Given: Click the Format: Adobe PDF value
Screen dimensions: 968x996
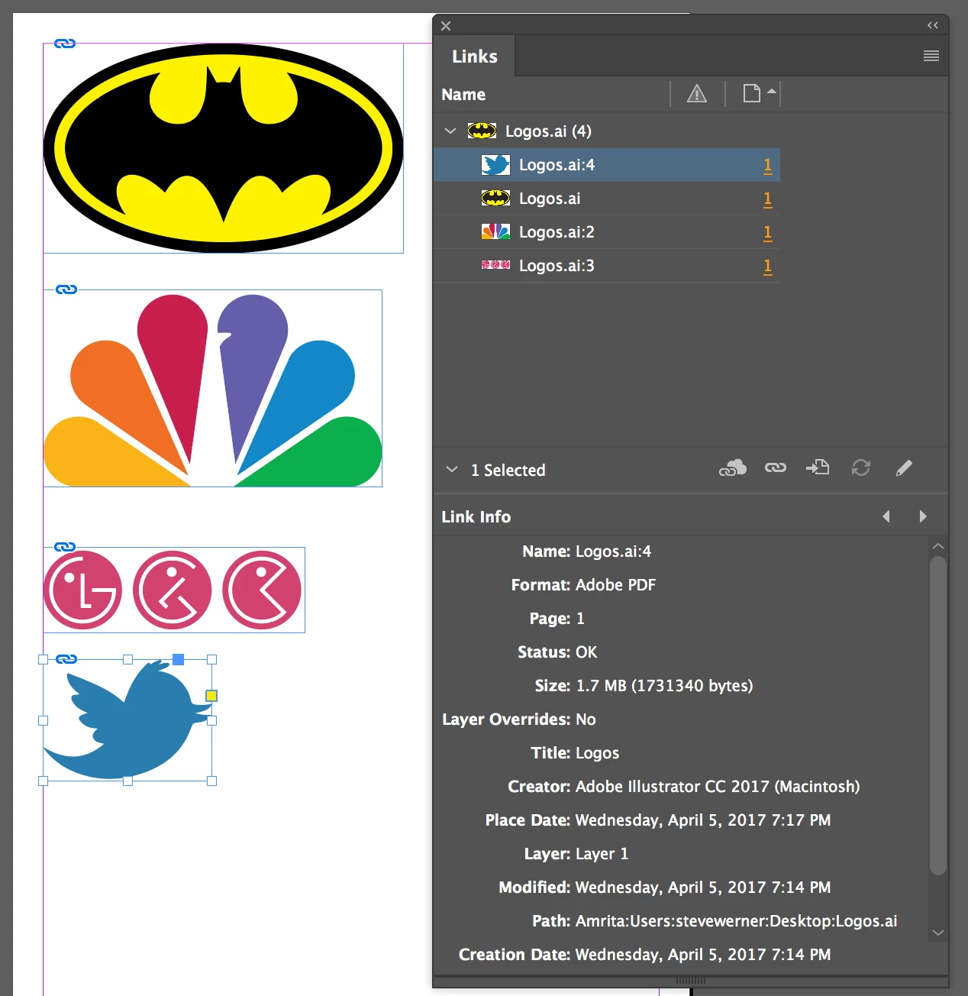Looking at the screenshot, I should (x=615, y=585).
